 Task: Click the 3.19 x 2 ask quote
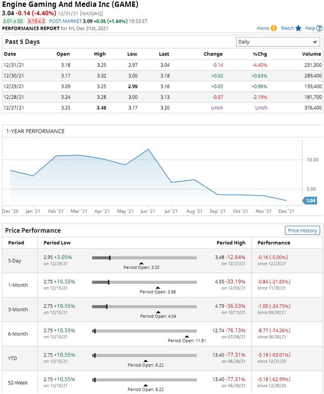tap(36, 21)
